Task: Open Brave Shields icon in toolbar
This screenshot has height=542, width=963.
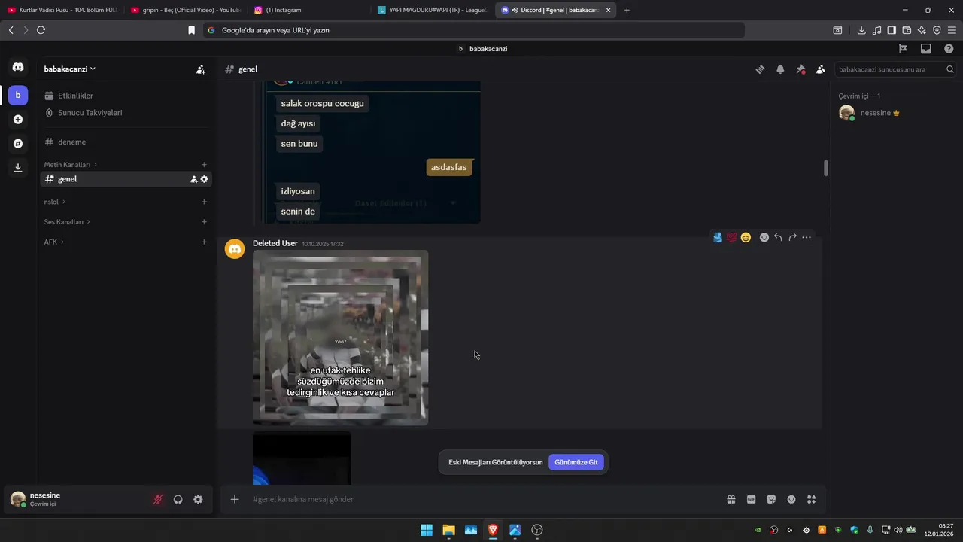Action: click(x=937, y=30)
